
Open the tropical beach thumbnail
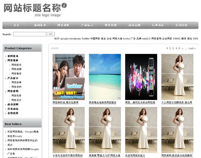click(105, 77)
